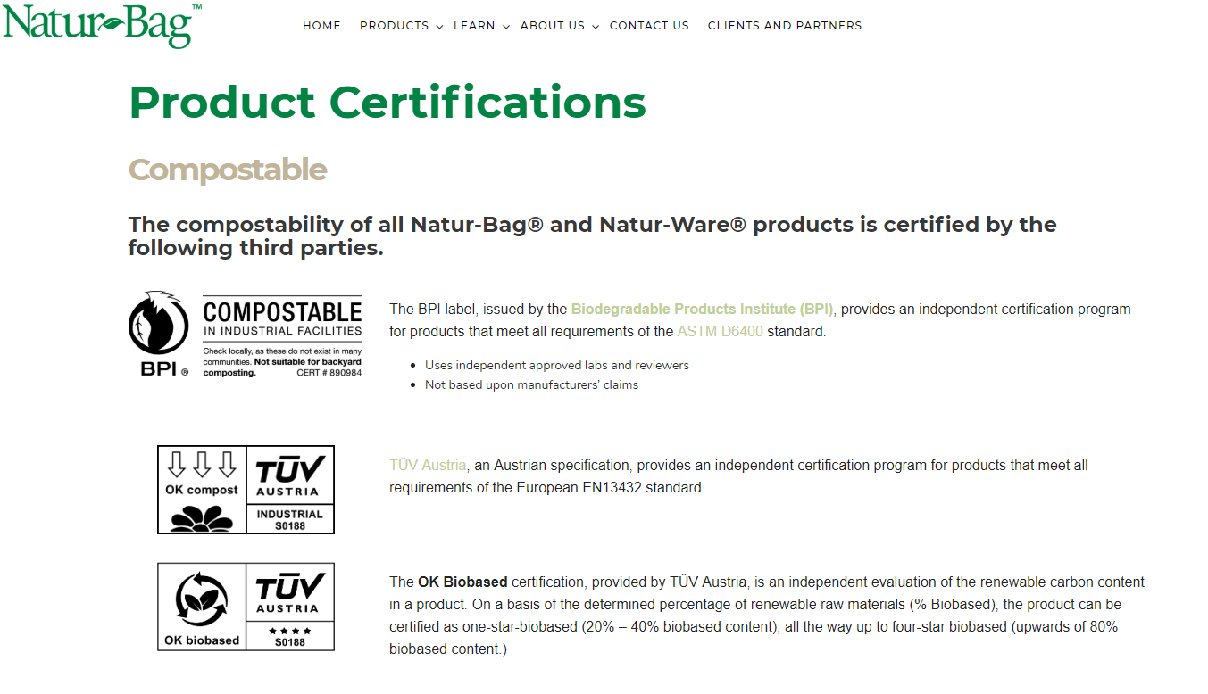Open the Contact Us page
This screenshot has height=694, width=1208.
[x=649, y=26]
